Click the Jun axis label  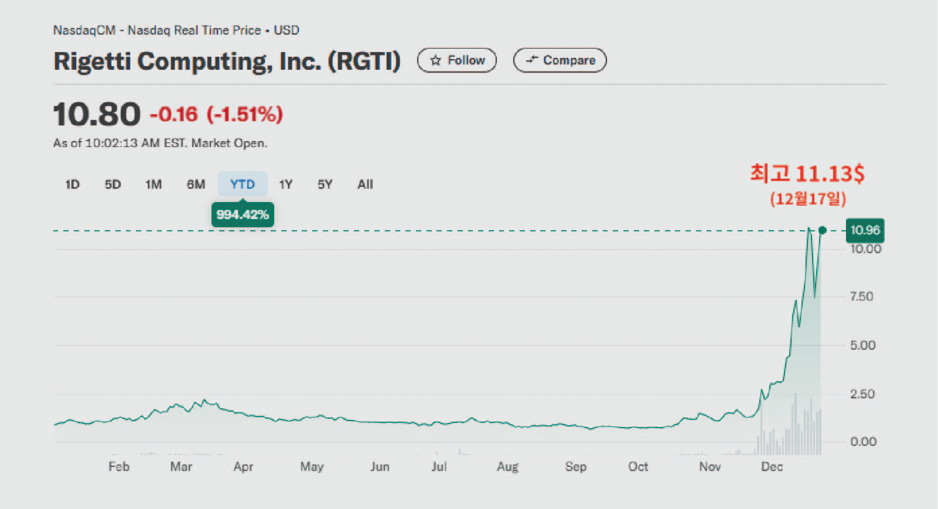pos(380,467)
